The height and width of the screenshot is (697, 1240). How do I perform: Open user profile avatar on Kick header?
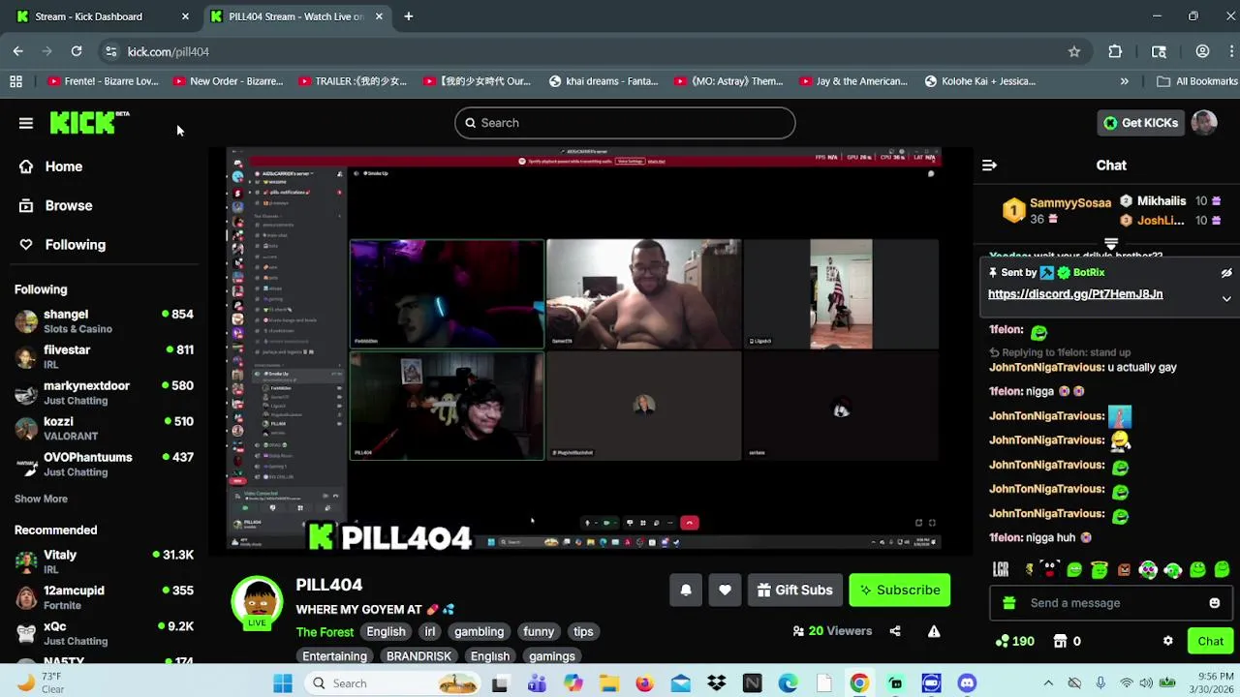click(x=1204, y=123)
